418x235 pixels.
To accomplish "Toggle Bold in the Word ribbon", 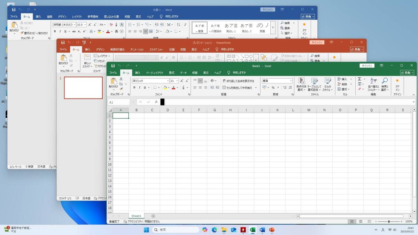I will point(55,31).
